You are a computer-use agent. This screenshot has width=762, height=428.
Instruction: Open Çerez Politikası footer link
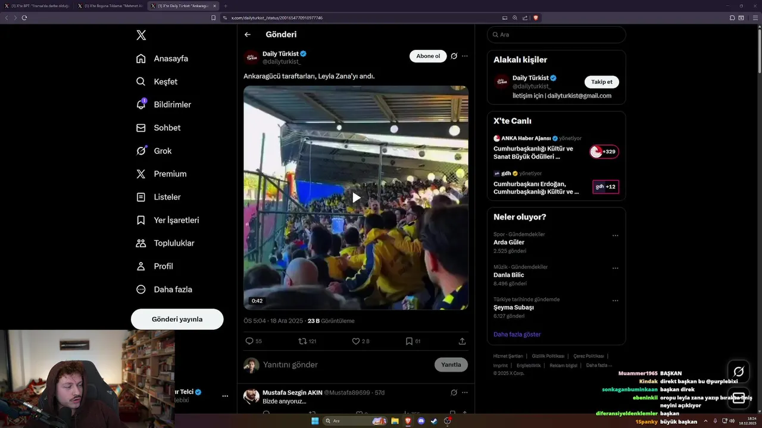click(589, 356)
